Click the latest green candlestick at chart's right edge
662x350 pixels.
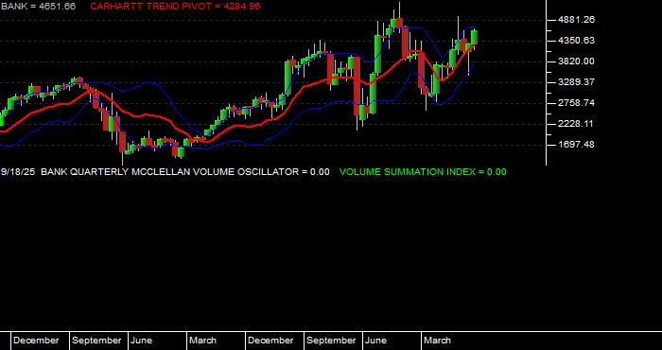click(474, 37)
